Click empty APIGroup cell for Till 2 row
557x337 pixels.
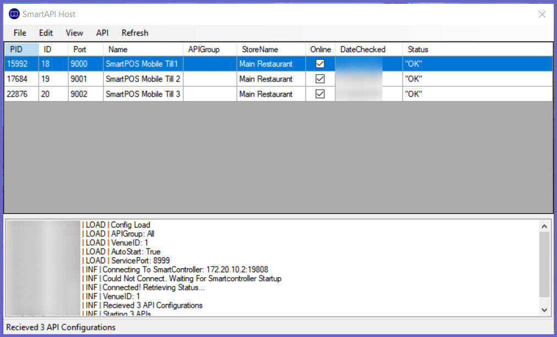click(x=210, y=79)
